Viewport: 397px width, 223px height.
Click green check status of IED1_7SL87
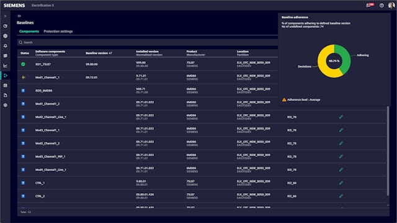click(x=23, y=64)
